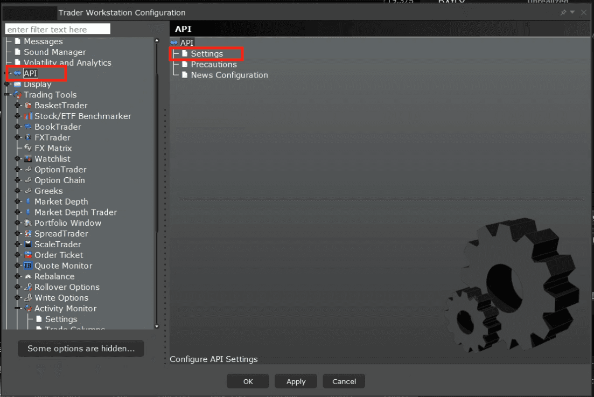Expand the Portfolio Window node
Screen dimensions: 594x397
click(17, 223)
